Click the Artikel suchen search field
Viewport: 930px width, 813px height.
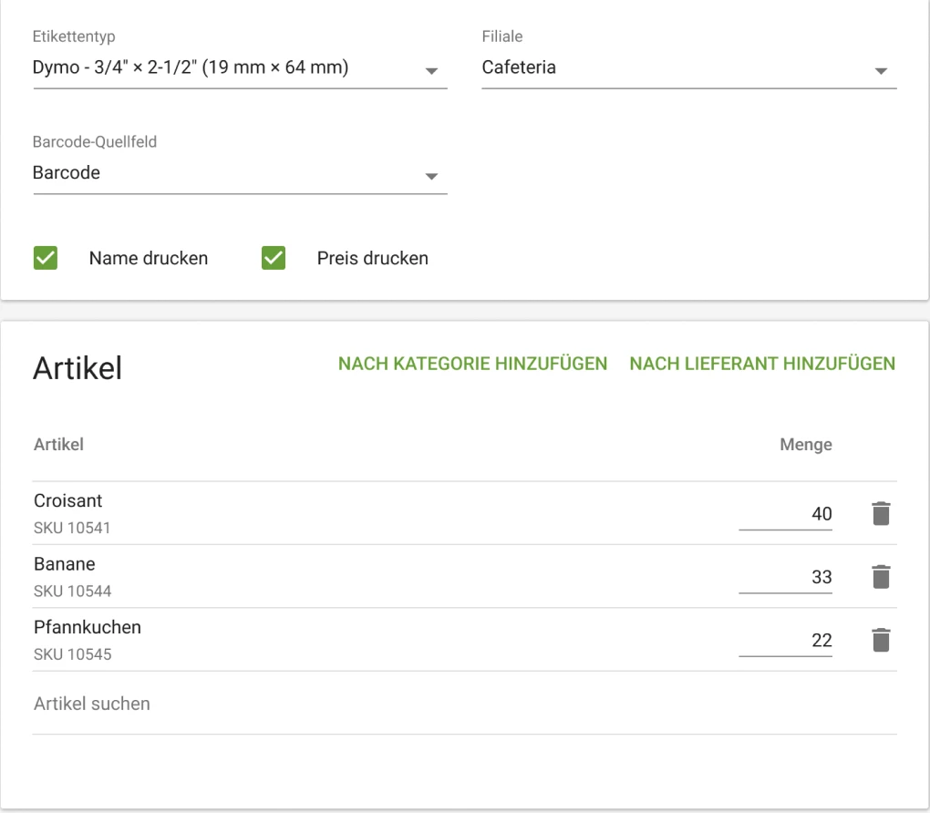click(464, 704)
